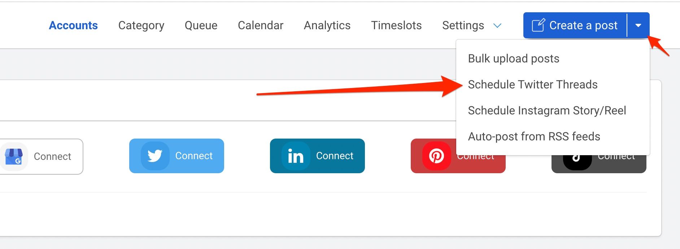The image size is (680, 249).
Task: Choose Schedule Twitter Threads
Action: click(532, 84)
